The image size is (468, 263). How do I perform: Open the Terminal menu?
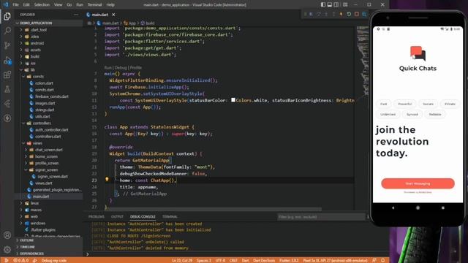click(x=94, y=4)
